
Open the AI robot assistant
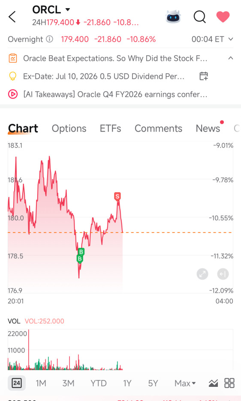pyautogui.click(x=173, y=17)
